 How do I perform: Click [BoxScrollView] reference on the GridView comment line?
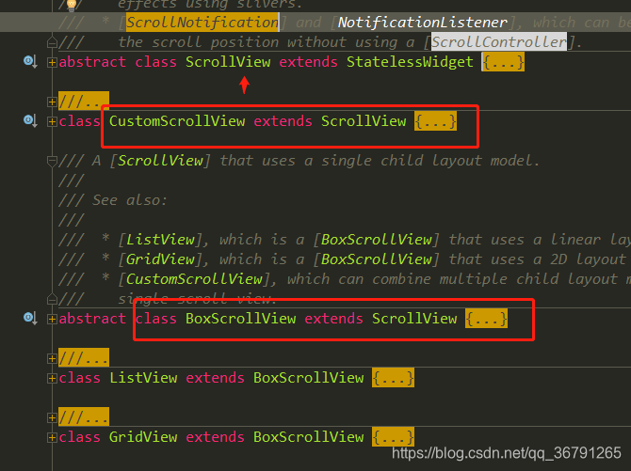[x=377, y=259]
